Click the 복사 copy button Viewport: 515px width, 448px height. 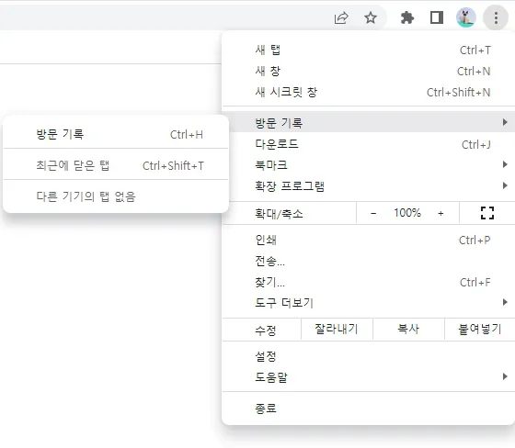408,329
